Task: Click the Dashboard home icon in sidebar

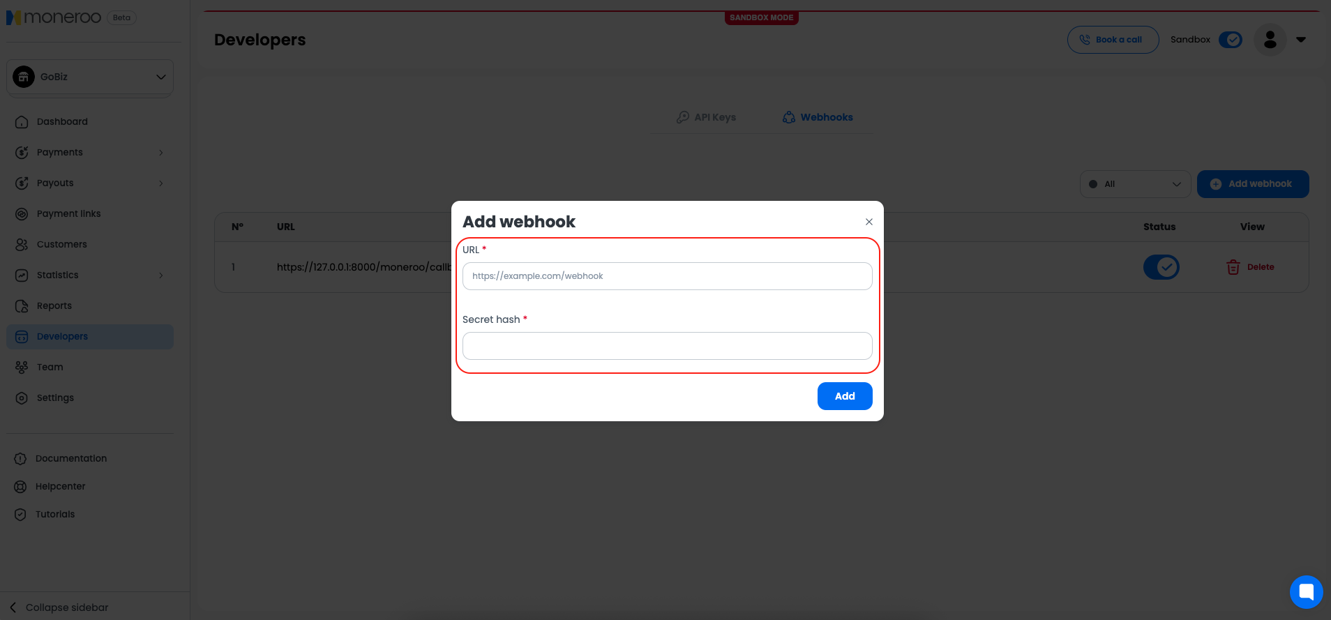Action: pyautogui.click(x=22, y=122)
